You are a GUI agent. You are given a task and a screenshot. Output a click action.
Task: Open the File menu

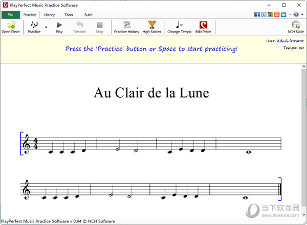[11, 15]
